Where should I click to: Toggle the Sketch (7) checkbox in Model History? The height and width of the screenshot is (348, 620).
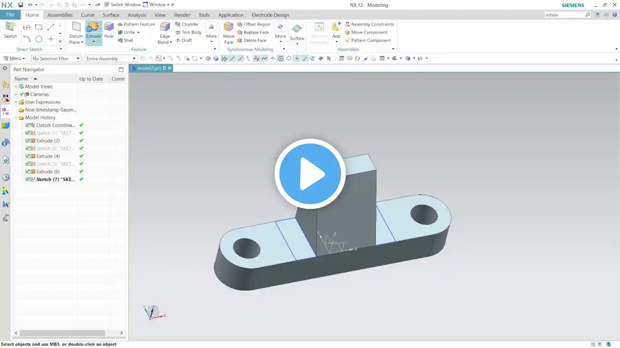pyautogui.click(x=28, y=179)
